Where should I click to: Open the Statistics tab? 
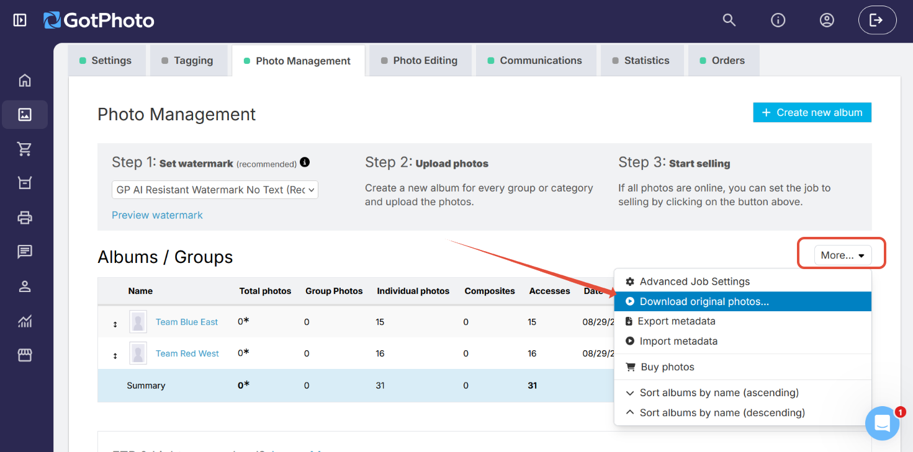[642, 61]
